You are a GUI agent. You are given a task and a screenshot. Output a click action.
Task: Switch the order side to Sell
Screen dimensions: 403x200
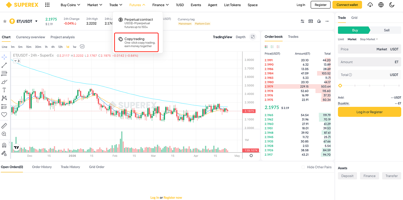[387, 30]
